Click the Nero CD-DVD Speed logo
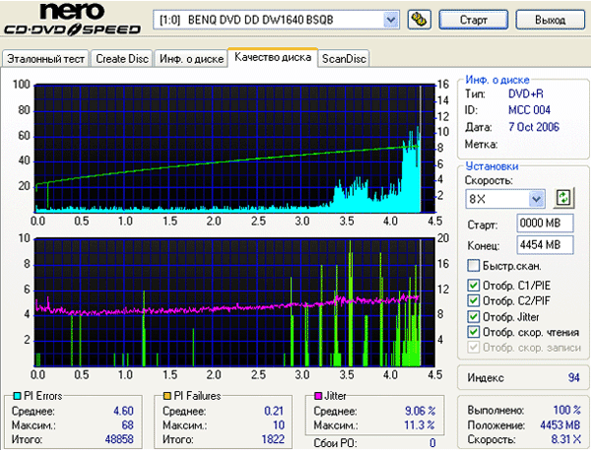 (74, 22)
